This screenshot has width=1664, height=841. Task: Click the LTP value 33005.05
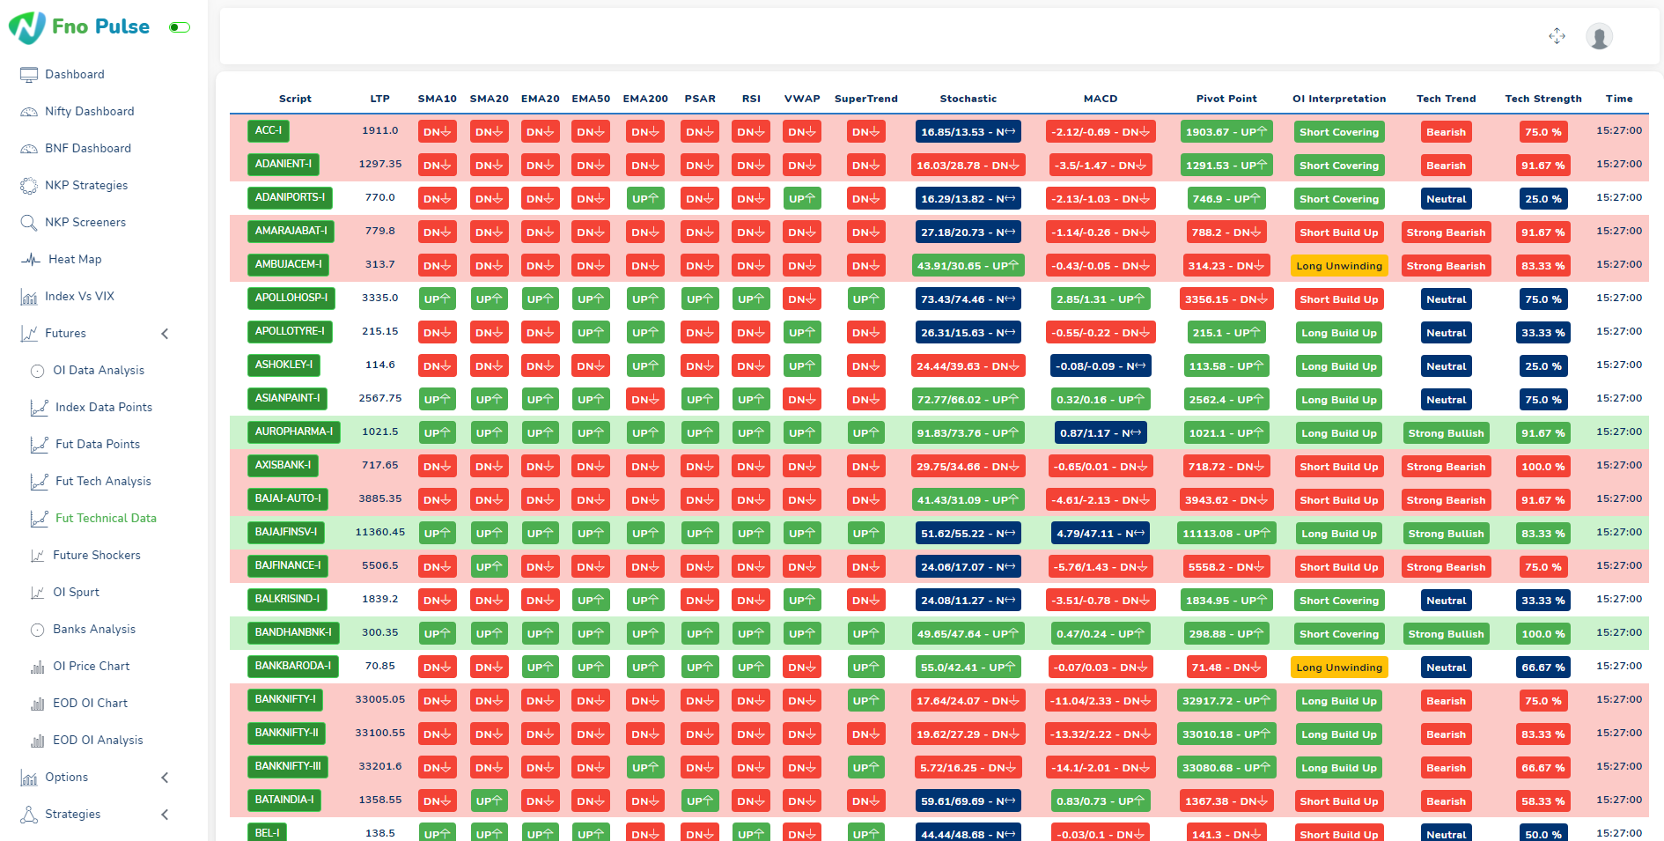379,699
